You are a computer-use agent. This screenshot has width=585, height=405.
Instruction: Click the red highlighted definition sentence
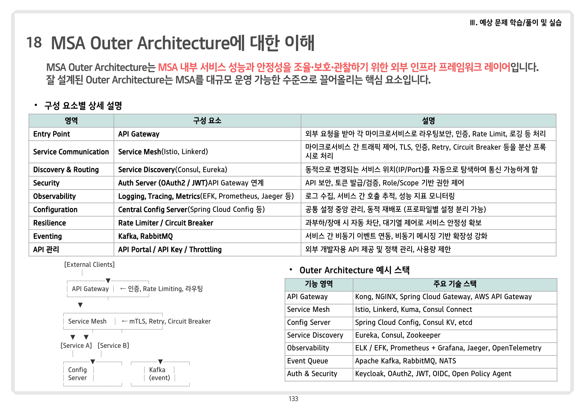tap(334, 67)
